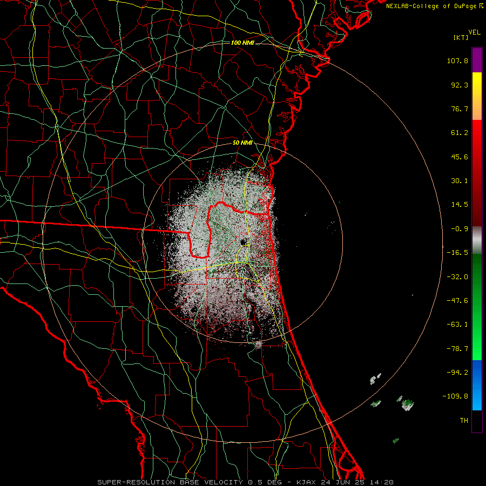The image size is (486, 486).
Task: Click the NEXLAB-College of DuPage header text
Action: tap(434, 6)
